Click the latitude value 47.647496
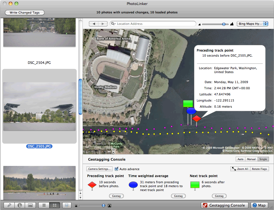The image size is (274, 210). 222,94
